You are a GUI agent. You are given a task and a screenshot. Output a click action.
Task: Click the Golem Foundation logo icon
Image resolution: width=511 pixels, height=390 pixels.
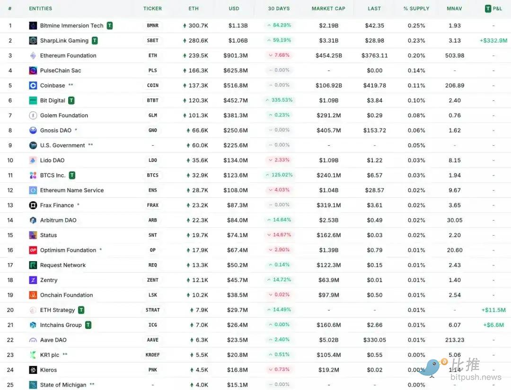point(33,115)
